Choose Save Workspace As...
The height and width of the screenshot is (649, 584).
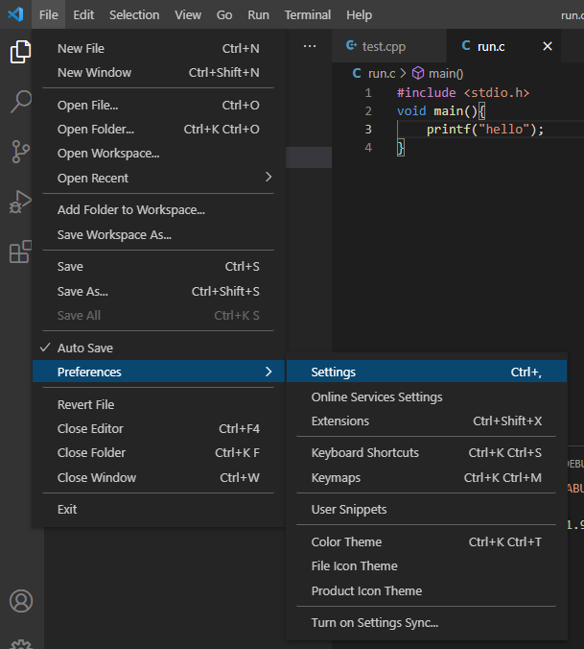[159, 234]
